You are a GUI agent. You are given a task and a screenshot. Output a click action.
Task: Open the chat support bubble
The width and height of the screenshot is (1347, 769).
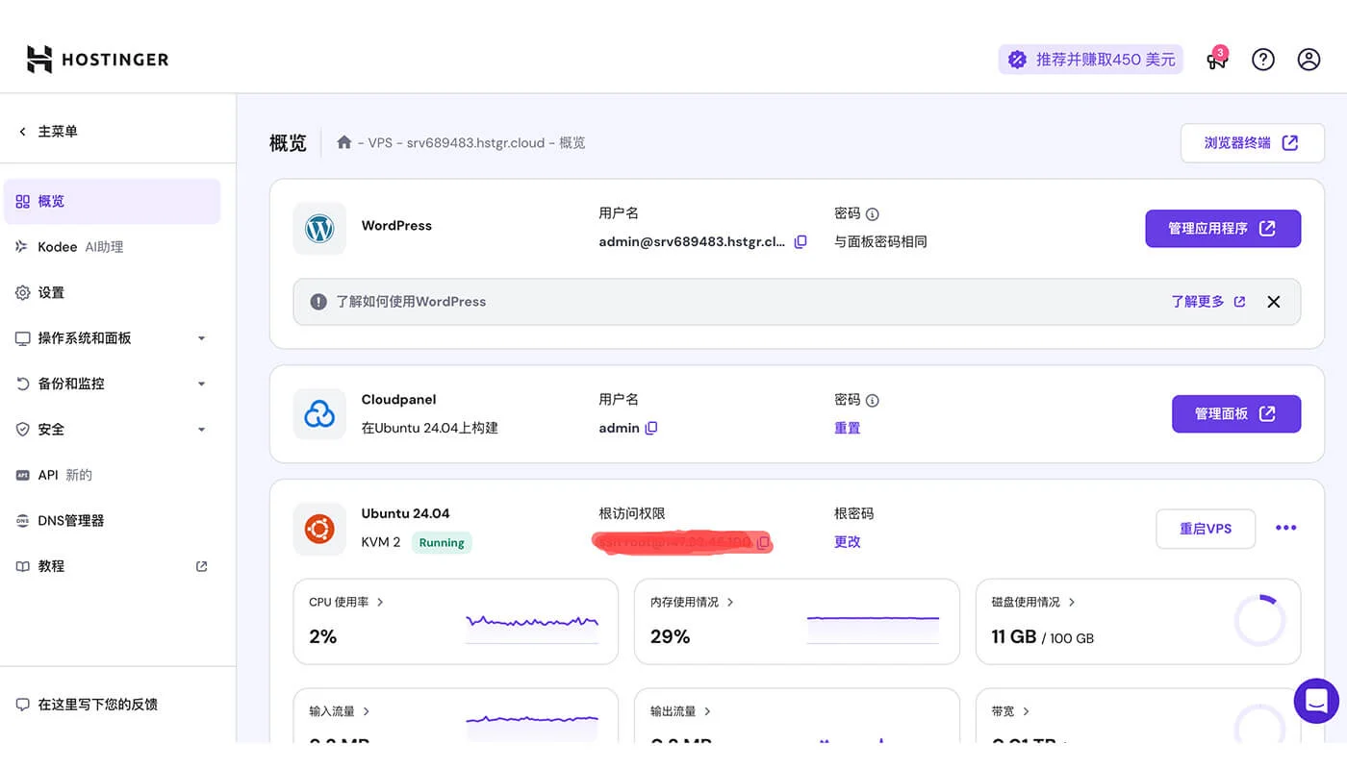click(x=1315, y=701)
